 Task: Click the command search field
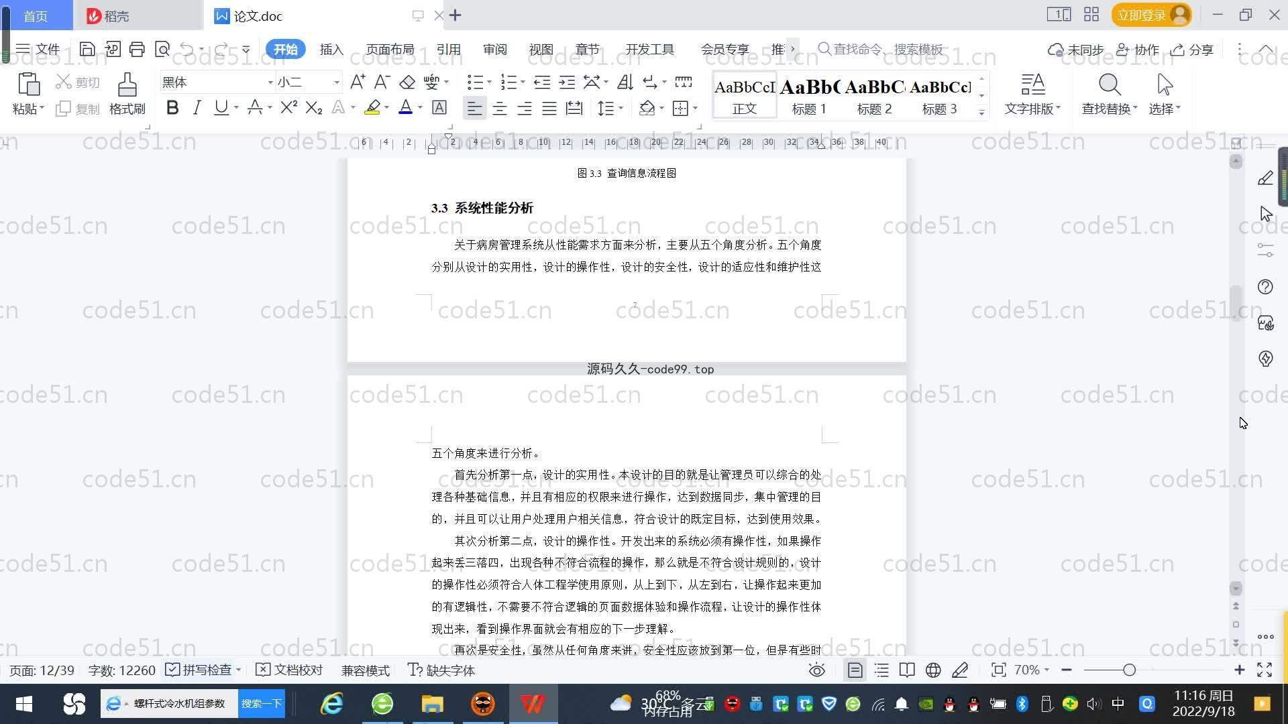tap(880, 50)
